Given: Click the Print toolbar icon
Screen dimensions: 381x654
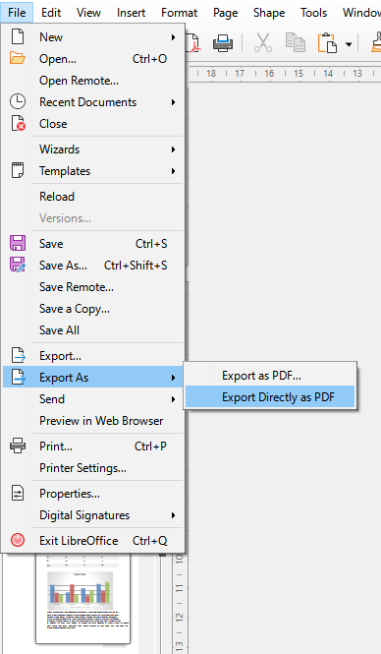Looking at the screenshot, I should (x=223, y=43).
